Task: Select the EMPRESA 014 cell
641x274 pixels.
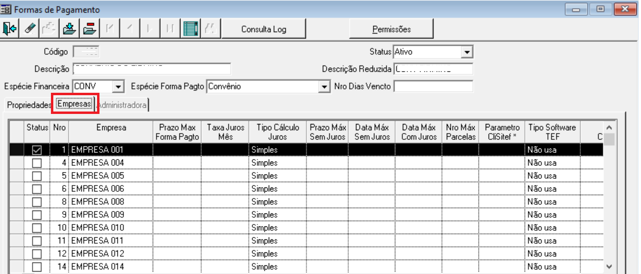Action: pos(111,267)
